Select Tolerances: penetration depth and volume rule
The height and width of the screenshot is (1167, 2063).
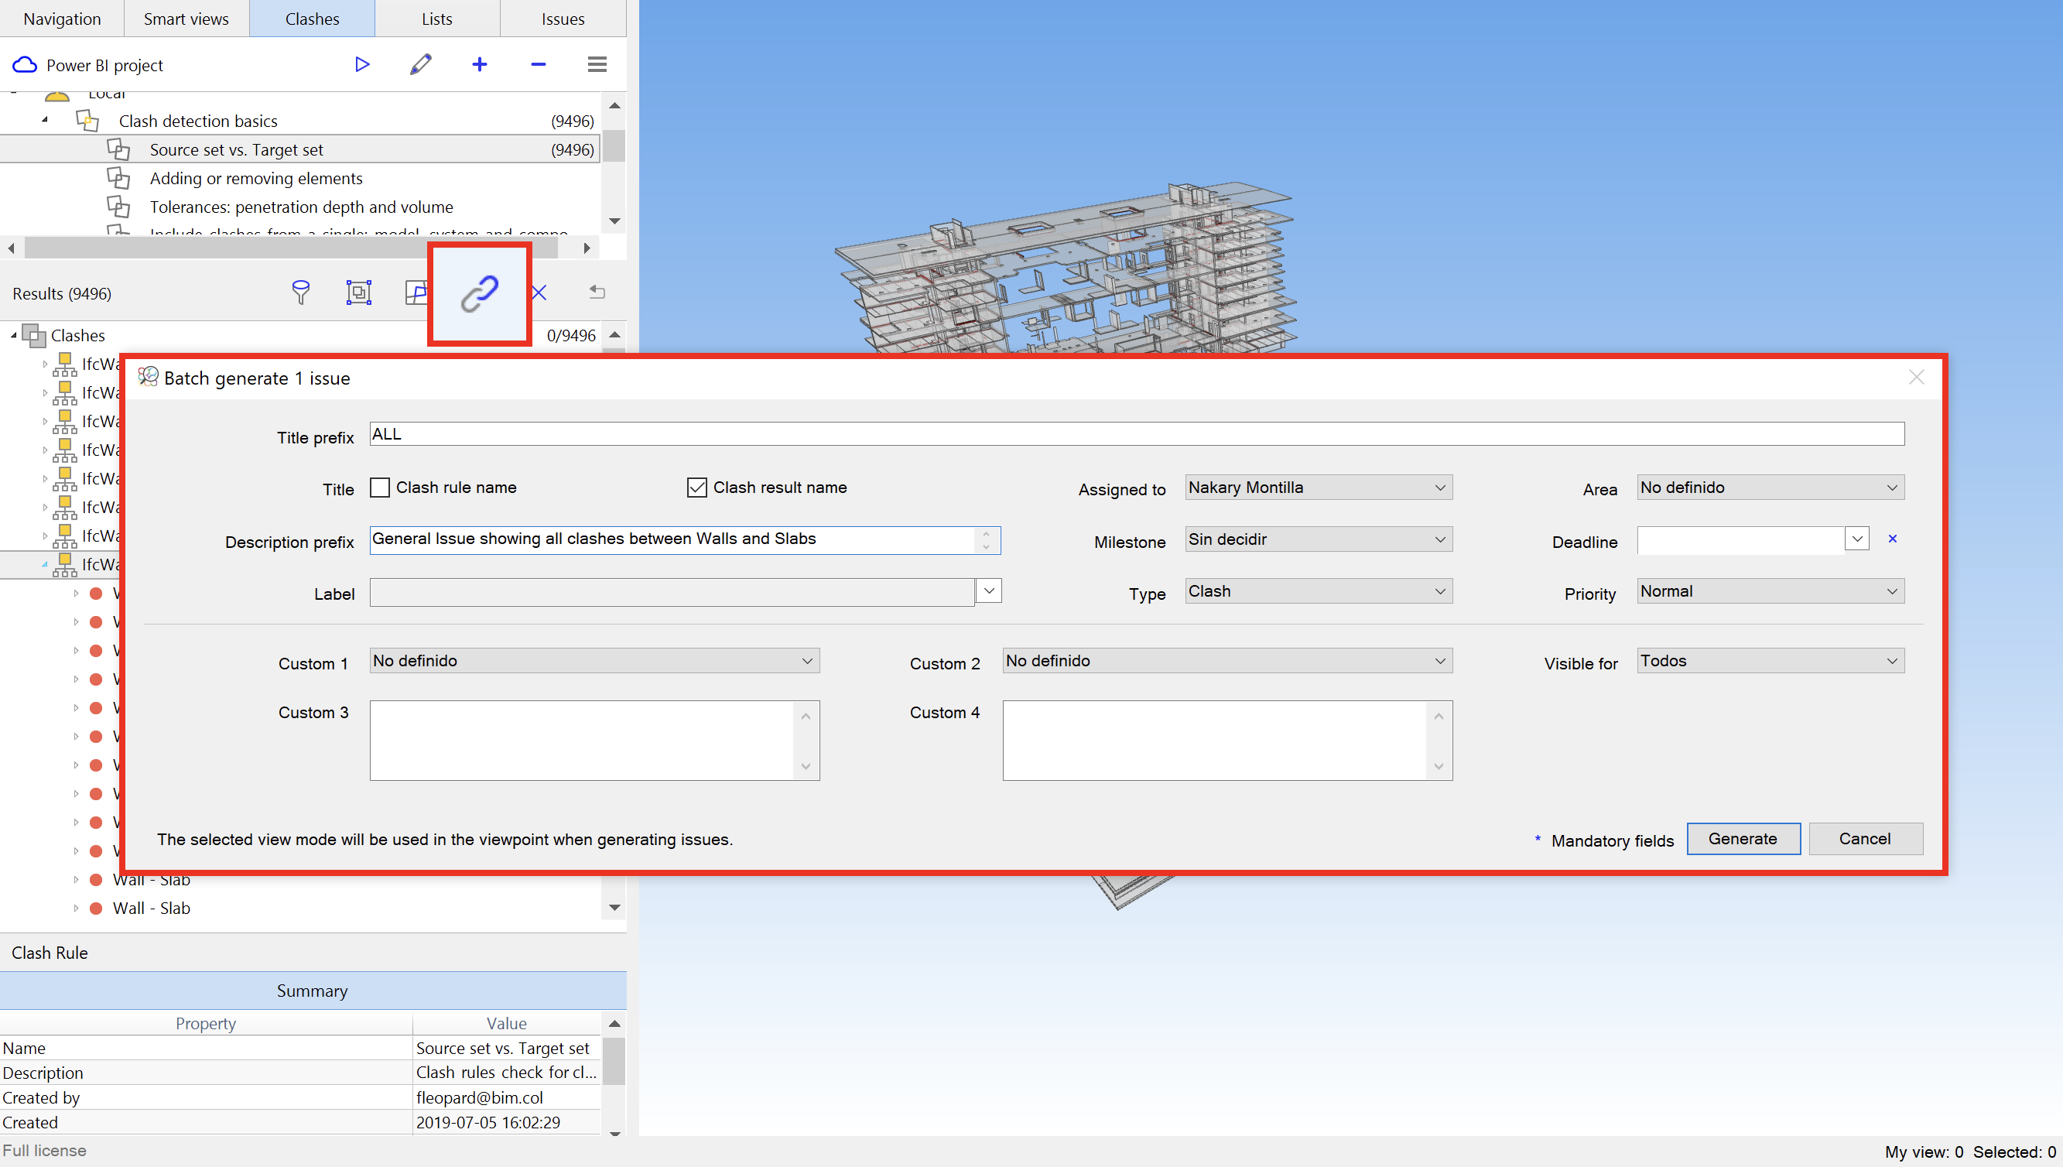[301, 207]
